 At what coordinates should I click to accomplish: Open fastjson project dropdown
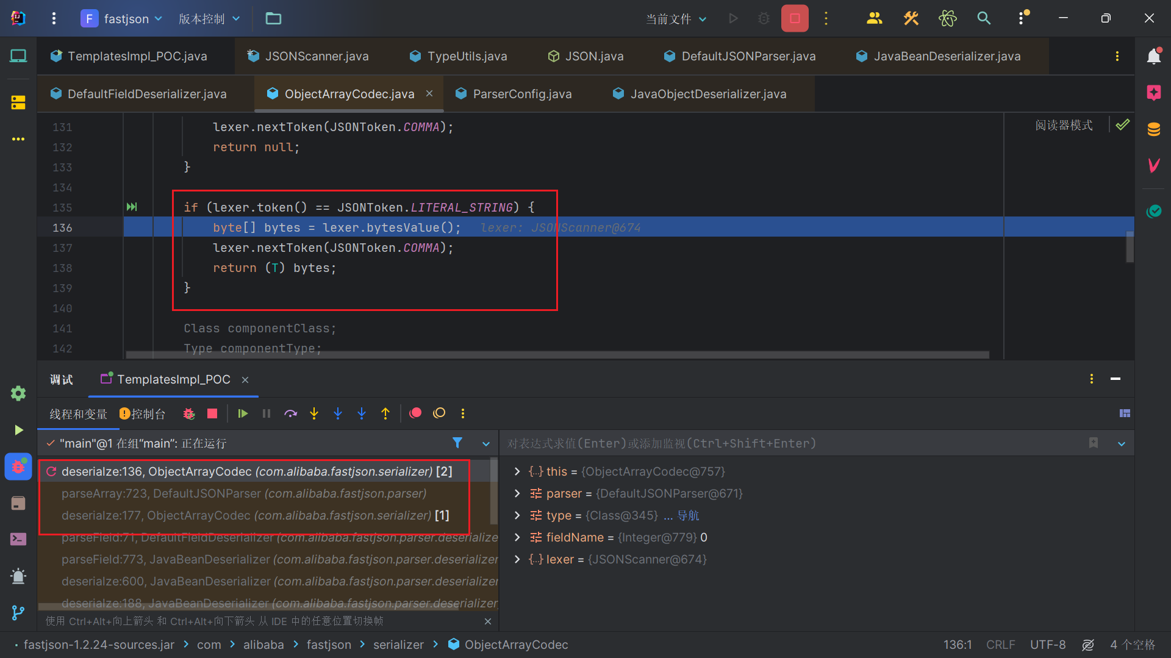(122, 18)
